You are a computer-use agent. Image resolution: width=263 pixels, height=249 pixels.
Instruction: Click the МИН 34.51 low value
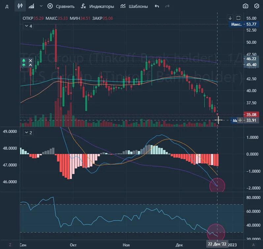(x=80, y=18)
